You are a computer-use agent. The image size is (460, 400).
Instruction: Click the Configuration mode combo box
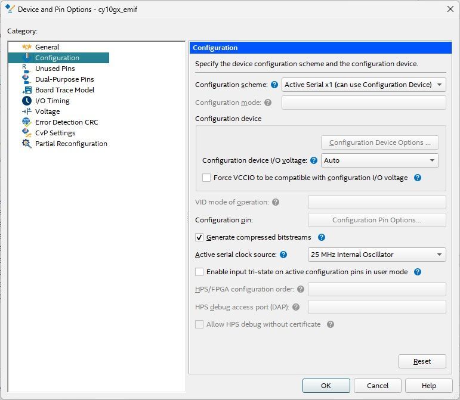point(364,103)
